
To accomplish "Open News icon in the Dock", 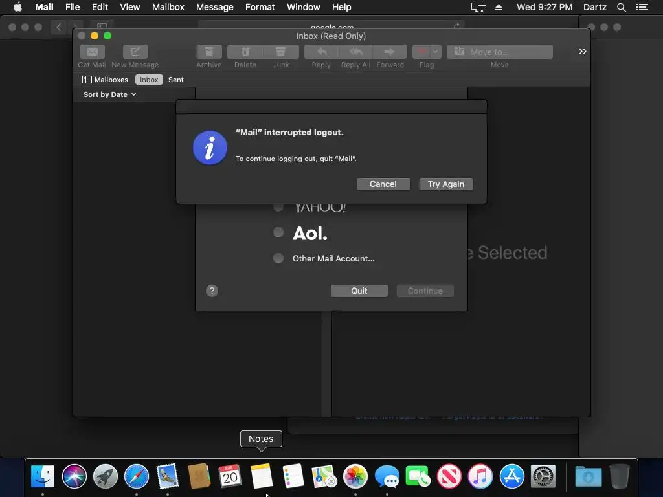I will (449, 476).
